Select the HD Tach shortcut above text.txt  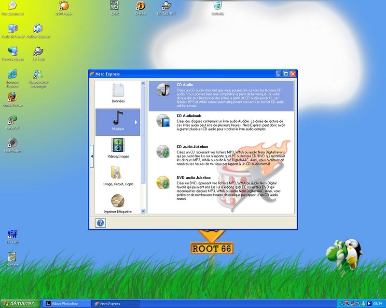tap(13, 237)
